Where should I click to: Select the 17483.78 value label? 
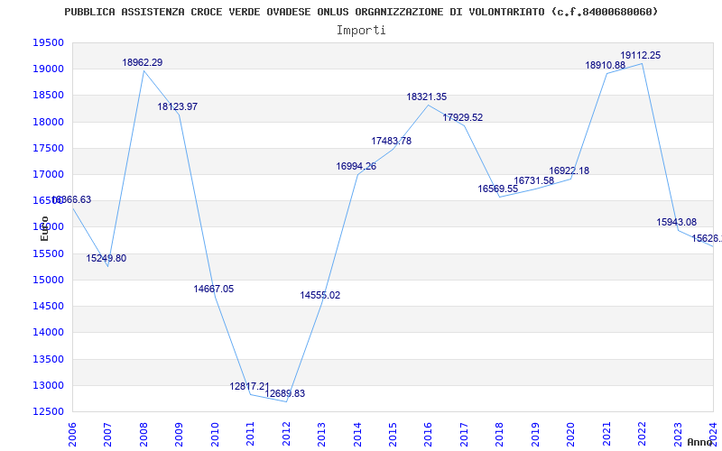(x=392, y=142)
